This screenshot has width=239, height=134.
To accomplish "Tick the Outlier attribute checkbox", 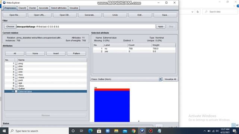I will click(x=16, y=89).
